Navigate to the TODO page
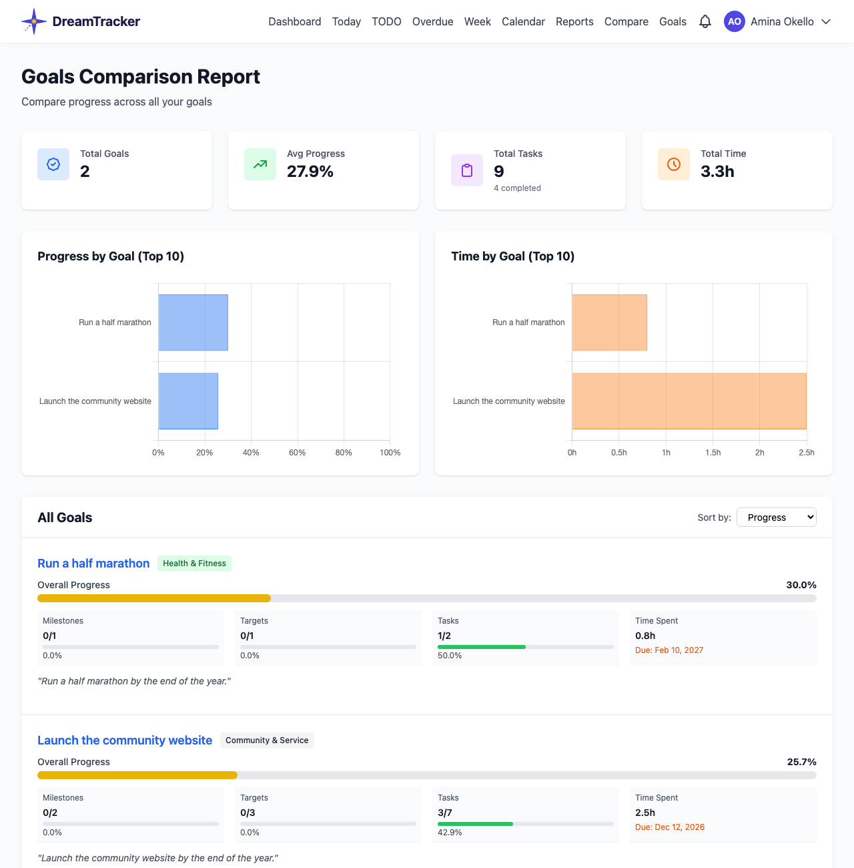The height and width of the screenshot is (868, 854). tap(386, 21)
